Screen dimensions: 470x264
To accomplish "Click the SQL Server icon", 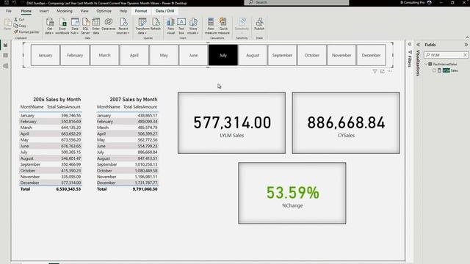I will [86, 26].
